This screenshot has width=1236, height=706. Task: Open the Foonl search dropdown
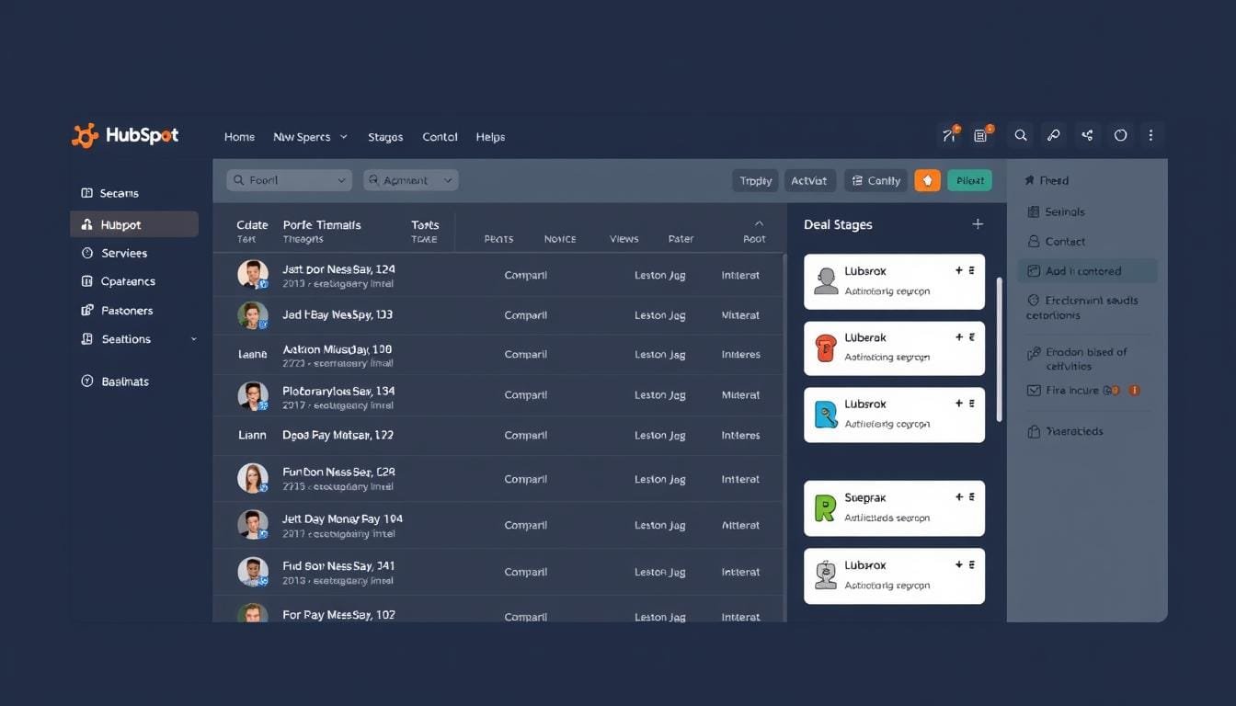(x=289, y=181)
